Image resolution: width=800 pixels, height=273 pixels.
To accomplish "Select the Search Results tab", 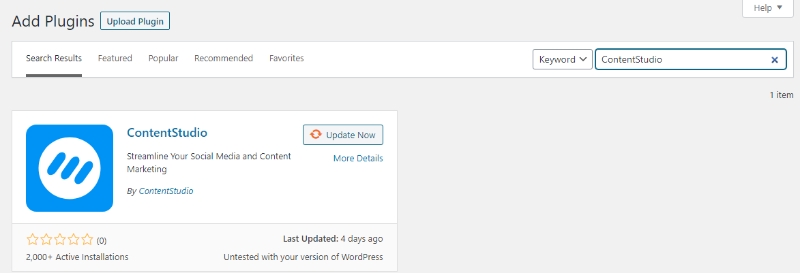I will coord(54,59).
